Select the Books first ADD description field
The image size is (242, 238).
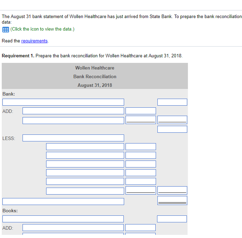73,228
